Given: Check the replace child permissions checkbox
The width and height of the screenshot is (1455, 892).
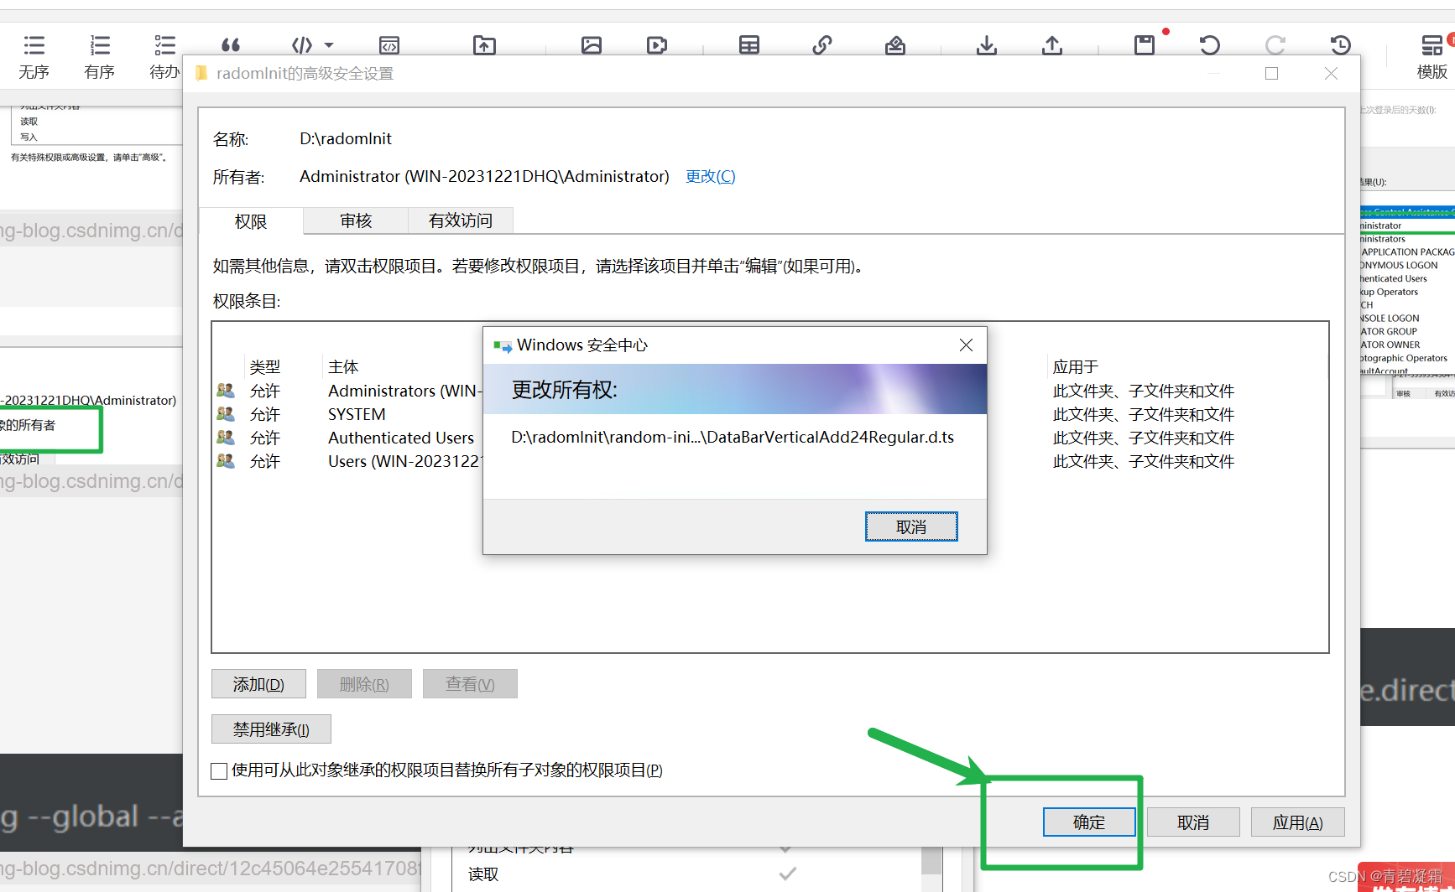Looking at the screenshot, I should point(219,770).
